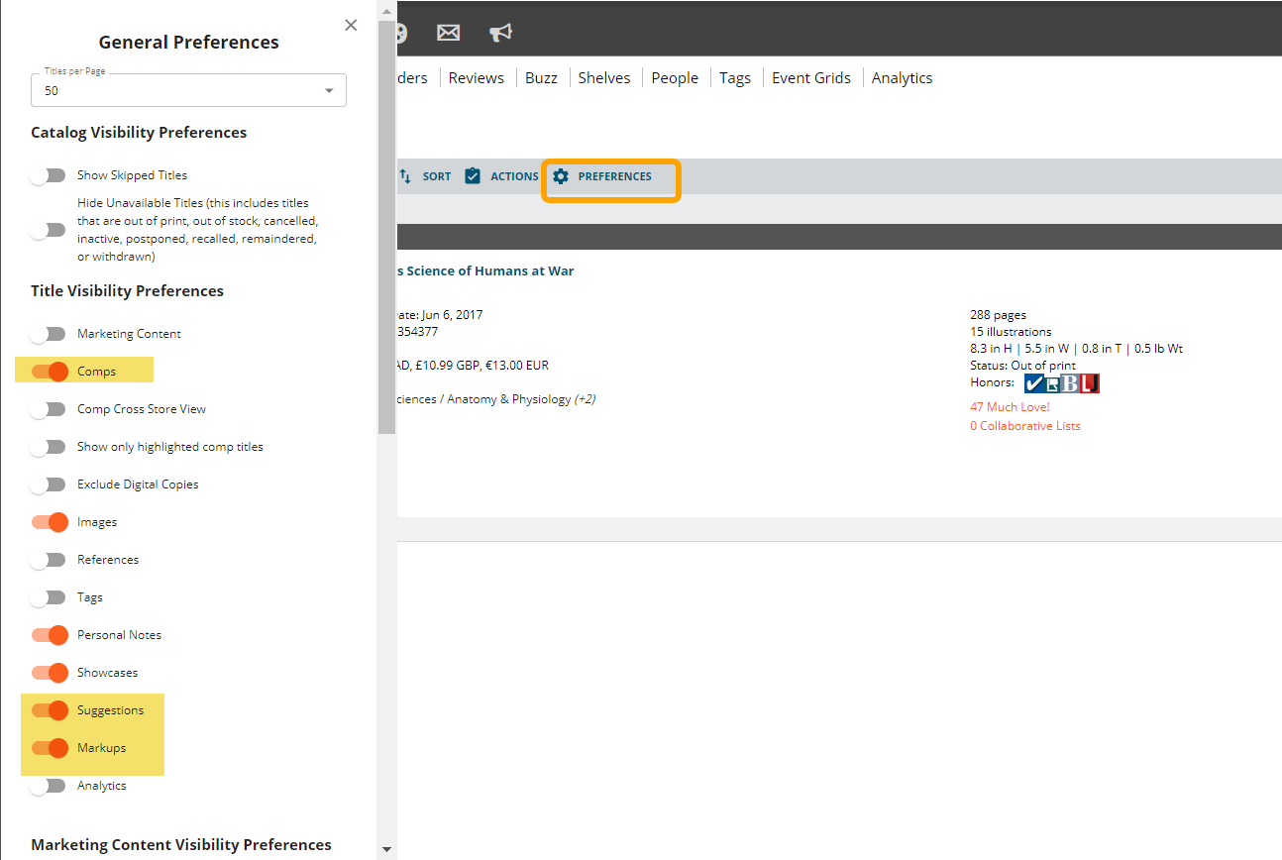Click the SORT toolbar label
The image size is (1282, 860).
(x=437, y=176)
